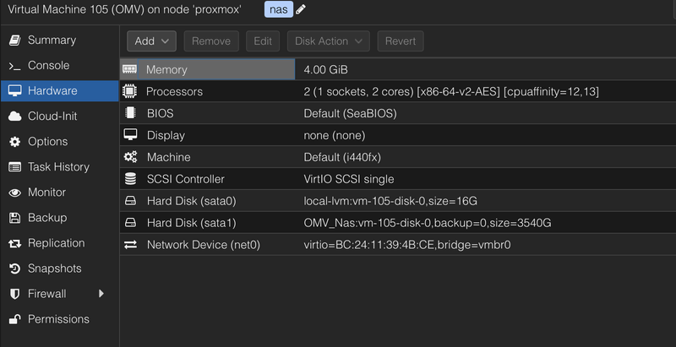The image size is (676, 347).
Task: Click the Network Device arrows icon
Action: (x=130, y=245)
